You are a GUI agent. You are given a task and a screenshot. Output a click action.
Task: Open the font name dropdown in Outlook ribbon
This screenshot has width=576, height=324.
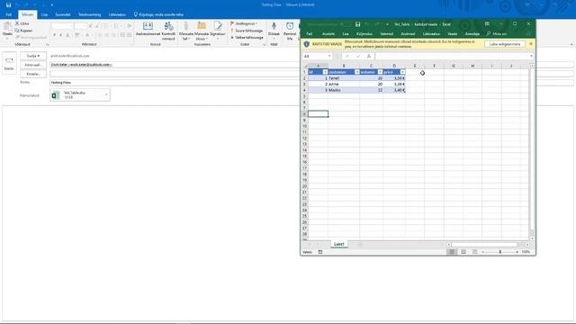pos(63,26)
